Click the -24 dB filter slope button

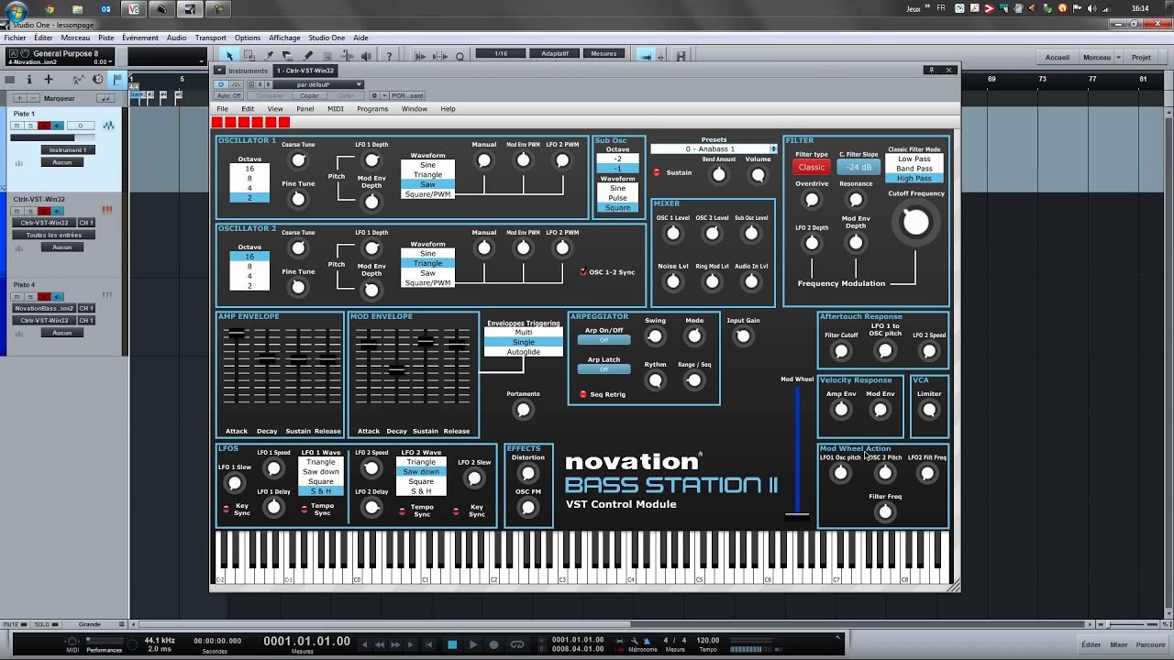[859, 168]
